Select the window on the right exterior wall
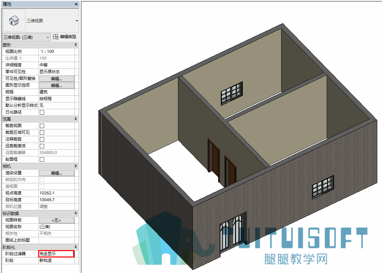The height and width of the screenshot is (273, 382). (x=323, y=187)
